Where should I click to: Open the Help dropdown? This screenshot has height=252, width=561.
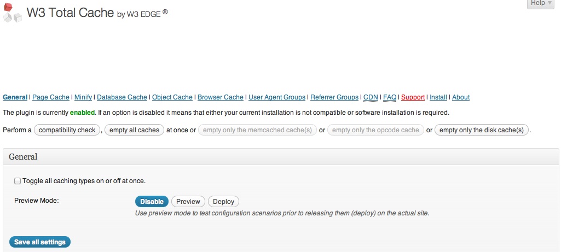541,3
